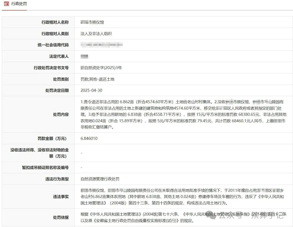The width and height of the screenshot is (293, 227).
Task: Click the red icon beside 行政处罚 heading
Action: pyautogui.click(x=6, y=4)
